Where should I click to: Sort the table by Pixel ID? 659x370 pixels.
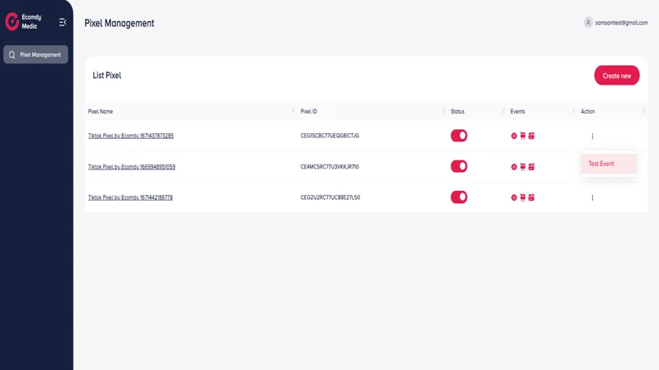coord(443,111)
